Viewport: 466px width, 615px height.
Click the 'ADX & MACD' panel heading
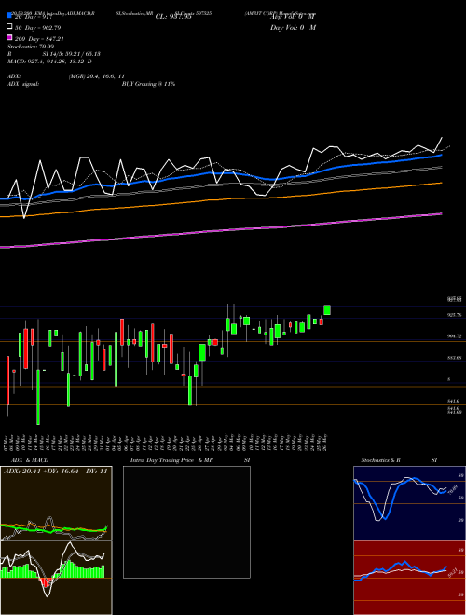click(x=30, y=460)
